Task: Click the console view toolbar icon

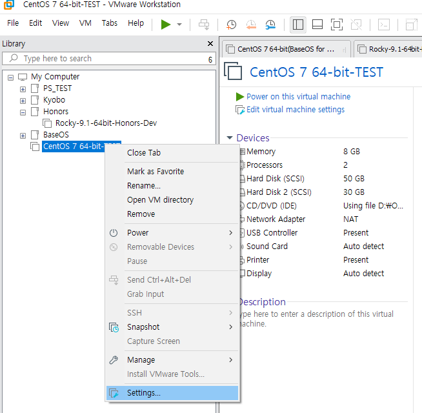Action: [384, 25]
